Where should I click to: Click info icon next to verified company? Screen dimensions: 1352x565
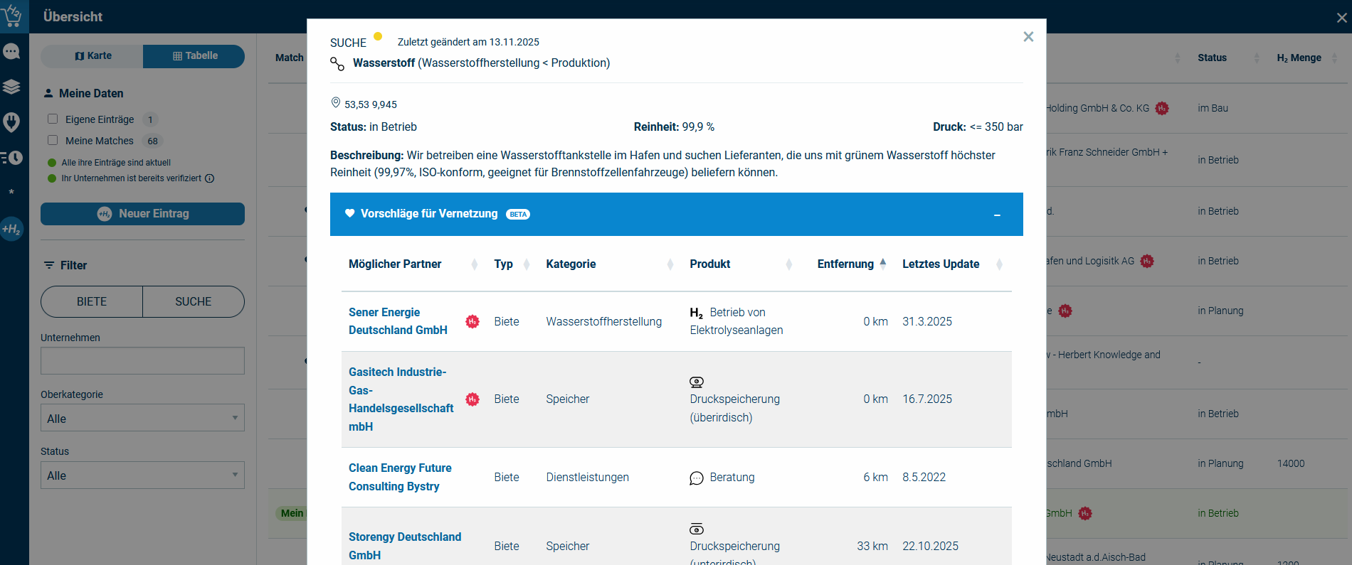pyautogui.click(x=210, y=178)
